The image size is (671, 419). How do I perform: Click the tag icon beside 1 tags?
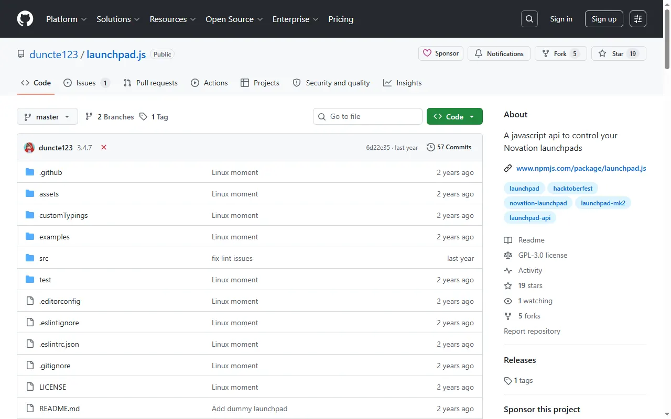tap(508, 381)
